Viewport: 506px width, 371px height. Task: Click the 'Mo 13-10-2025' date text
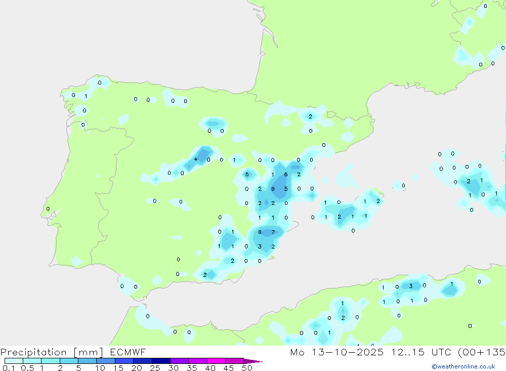coord(337,352)
